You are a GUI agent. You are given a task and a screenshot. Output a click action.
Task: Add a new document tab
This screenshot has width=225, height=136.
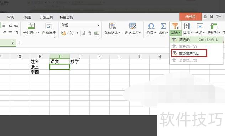(20, 43)
